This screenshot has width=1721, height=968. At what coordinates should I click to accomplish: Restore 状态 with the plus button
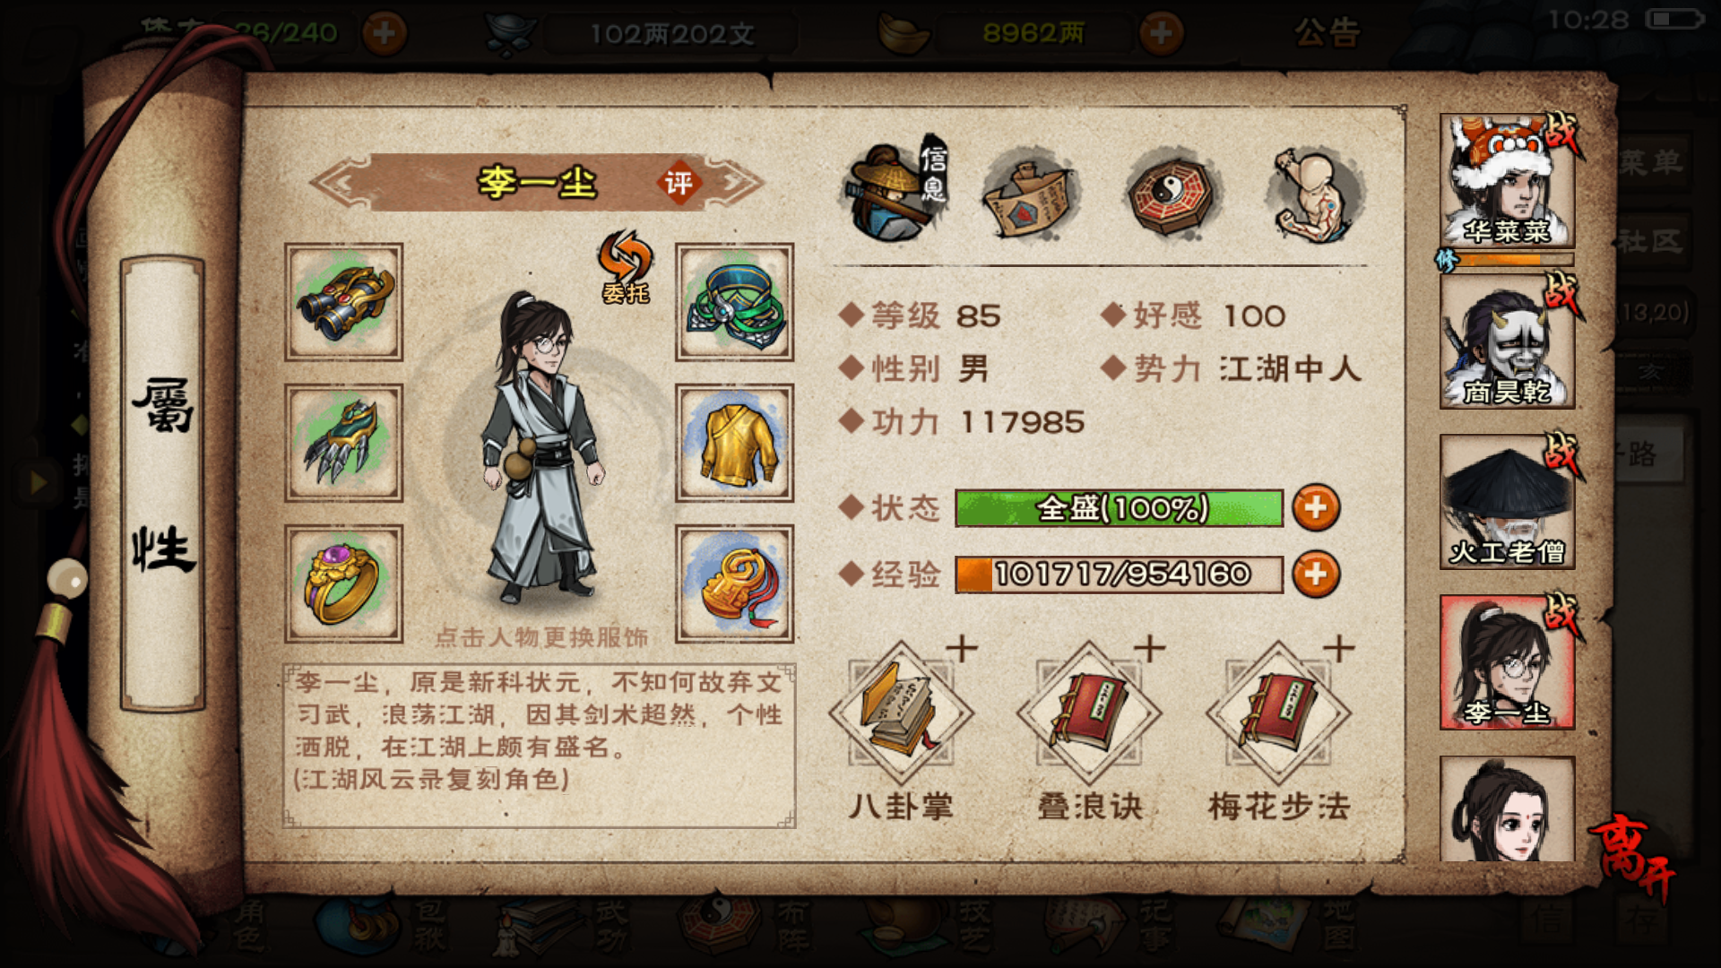pyautogui.click(x=1316, y=508)
